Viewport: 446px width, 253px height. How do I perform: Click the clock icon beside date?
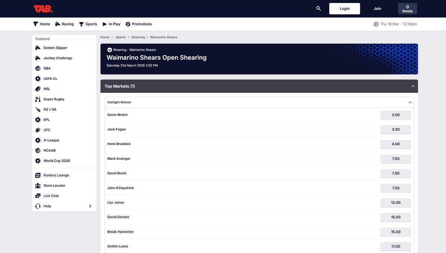pyautogui.click(x=376, y=24)
